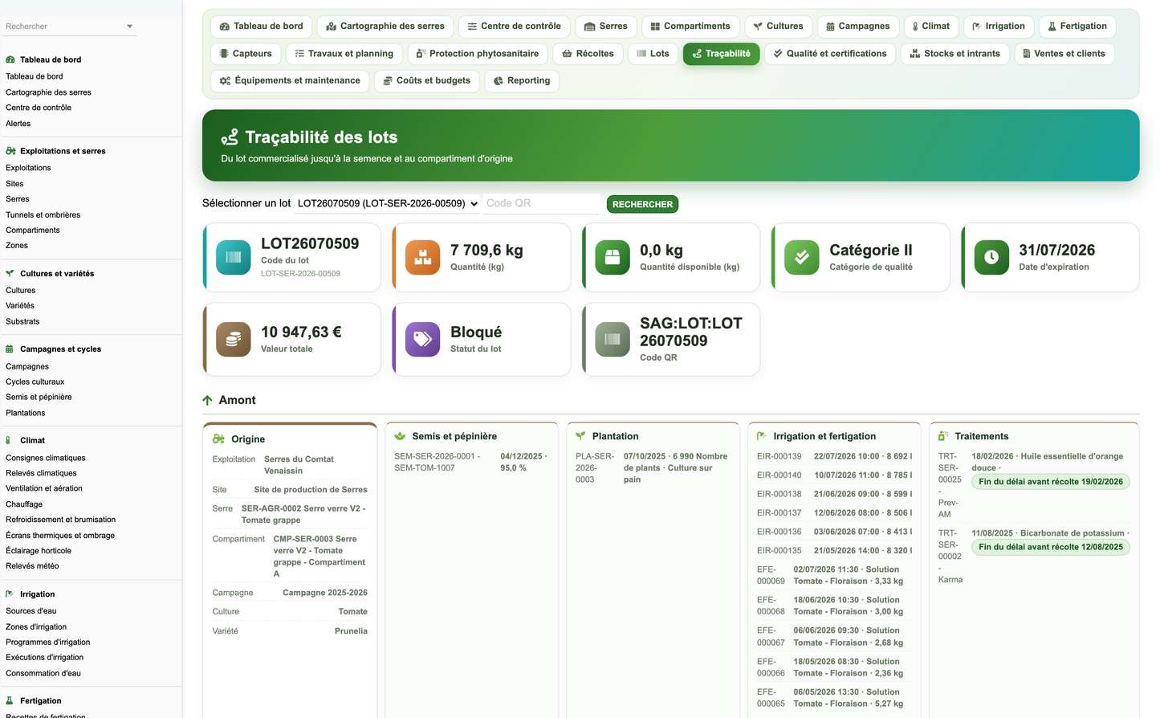Click the orange boxes icon on the Quantité card
The height and width of the screenshot is (718, 1160).
pyautogui.click(x=423, y=258)
